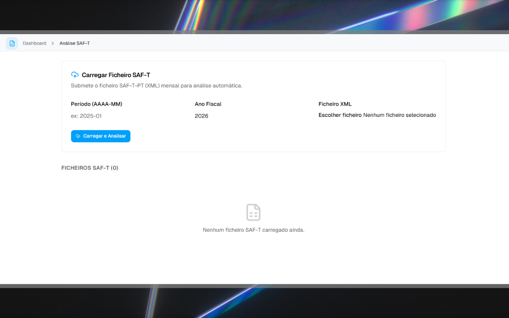
Task: Click the Nenhum ficheiro SAF-T carregado message
Action: click(x=253, y=230)
